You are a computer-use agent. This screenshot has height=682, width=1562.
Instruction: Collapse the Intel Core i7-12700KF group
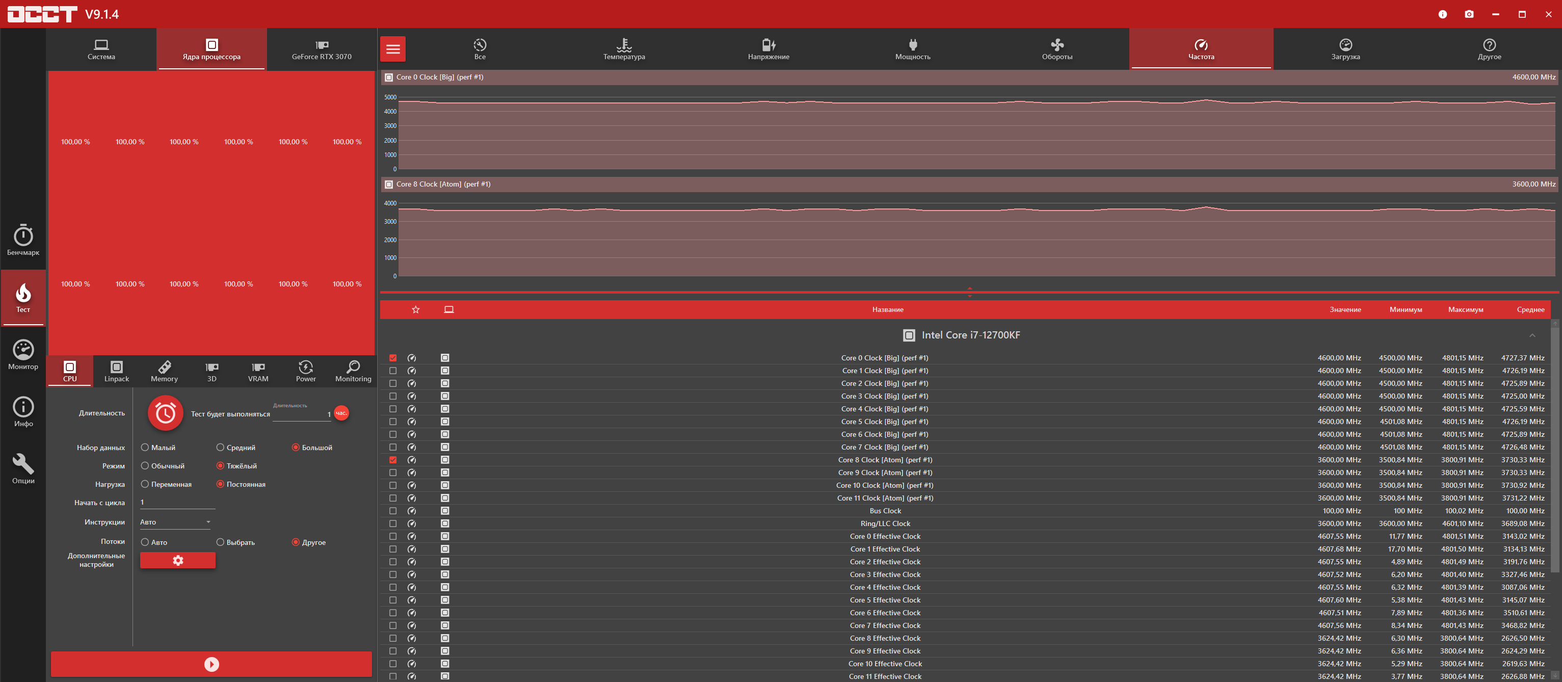click(1532, 335)
